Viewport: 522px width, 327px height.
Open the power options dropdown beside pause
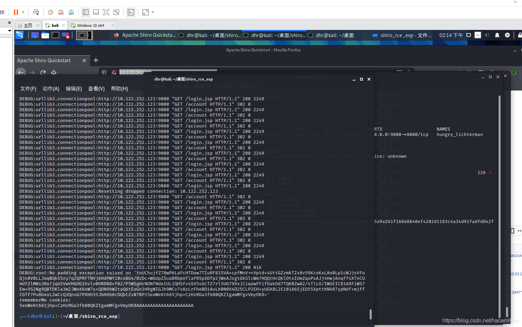click(x=23, y=12)
